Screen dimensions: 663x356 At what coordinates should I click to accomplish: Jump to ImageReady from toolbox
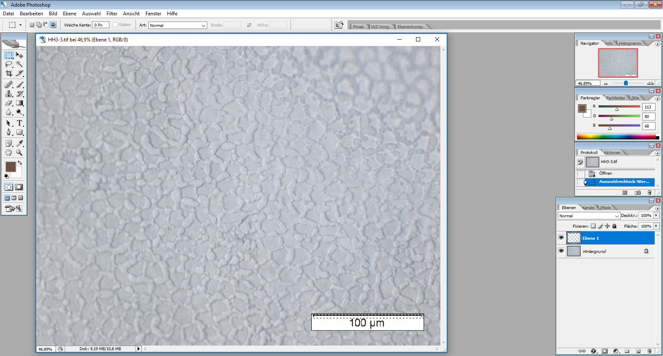(14, 209)
